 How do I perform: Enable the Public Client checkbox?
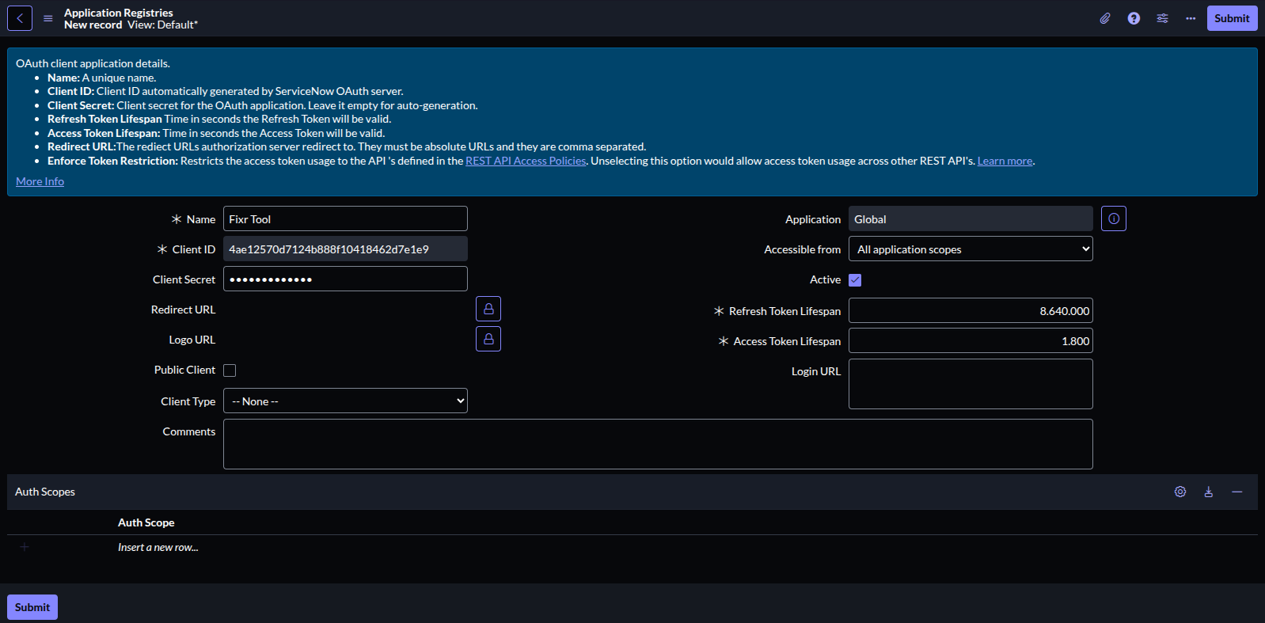coord(230,370)
